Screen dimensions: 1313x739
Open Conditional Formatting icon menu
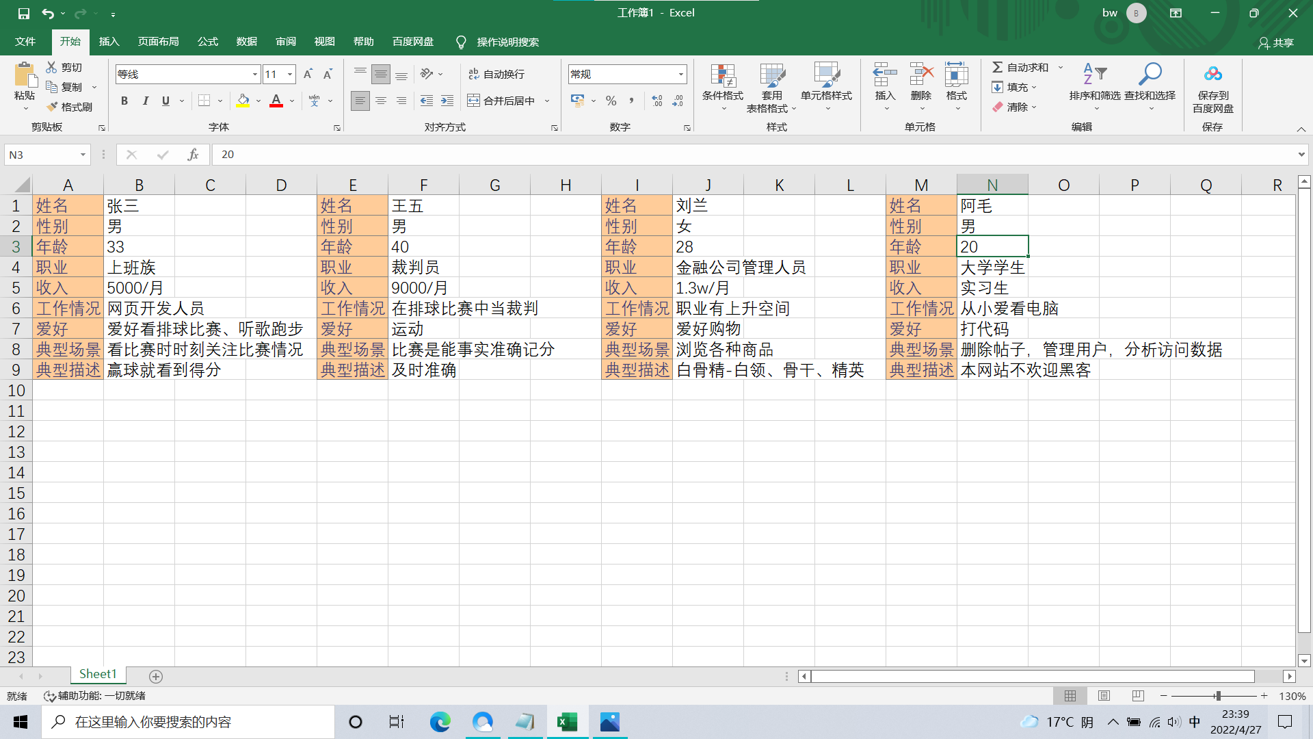722,77
